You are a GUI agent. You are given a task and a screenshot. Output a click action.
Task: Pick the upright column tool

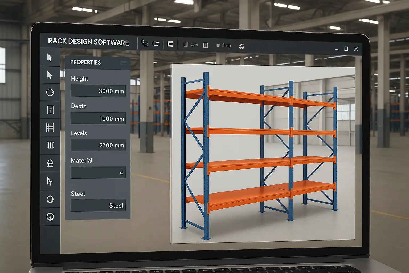click(50, 145)
